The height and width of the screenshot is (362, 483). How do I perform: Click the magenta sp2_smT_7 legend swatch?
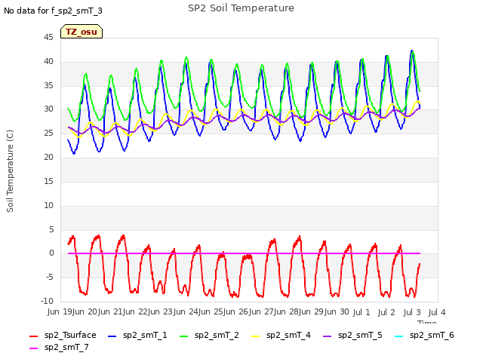pos(33,348)
